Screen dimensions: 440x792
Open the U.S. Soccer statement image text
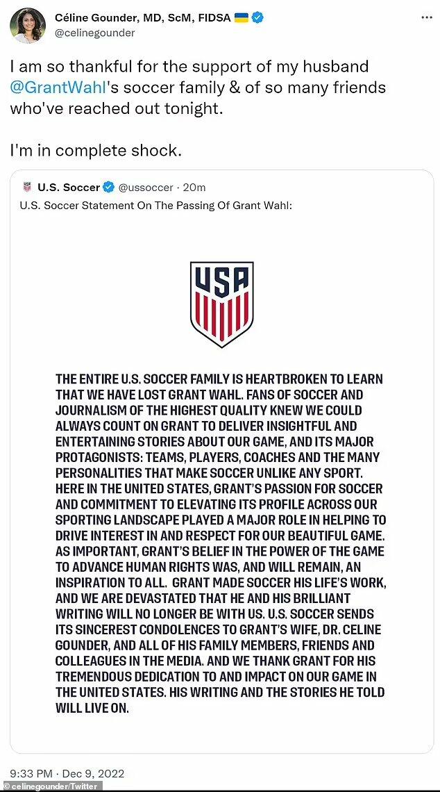(x=220, y=535)
